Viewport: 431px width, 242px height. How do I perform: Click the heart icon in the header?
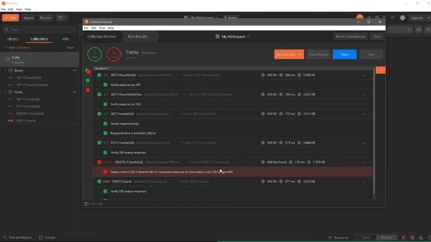393,18
